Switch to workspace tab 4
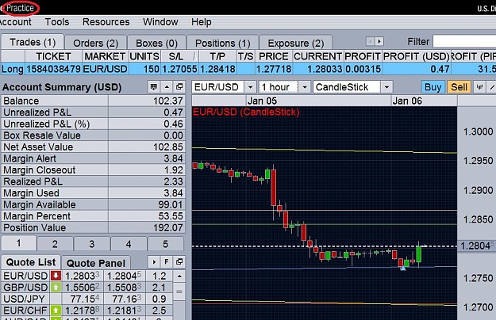Image resolution: width=496 pixels, height=320 pixels. pyautogui.click(x=129, y=244)
